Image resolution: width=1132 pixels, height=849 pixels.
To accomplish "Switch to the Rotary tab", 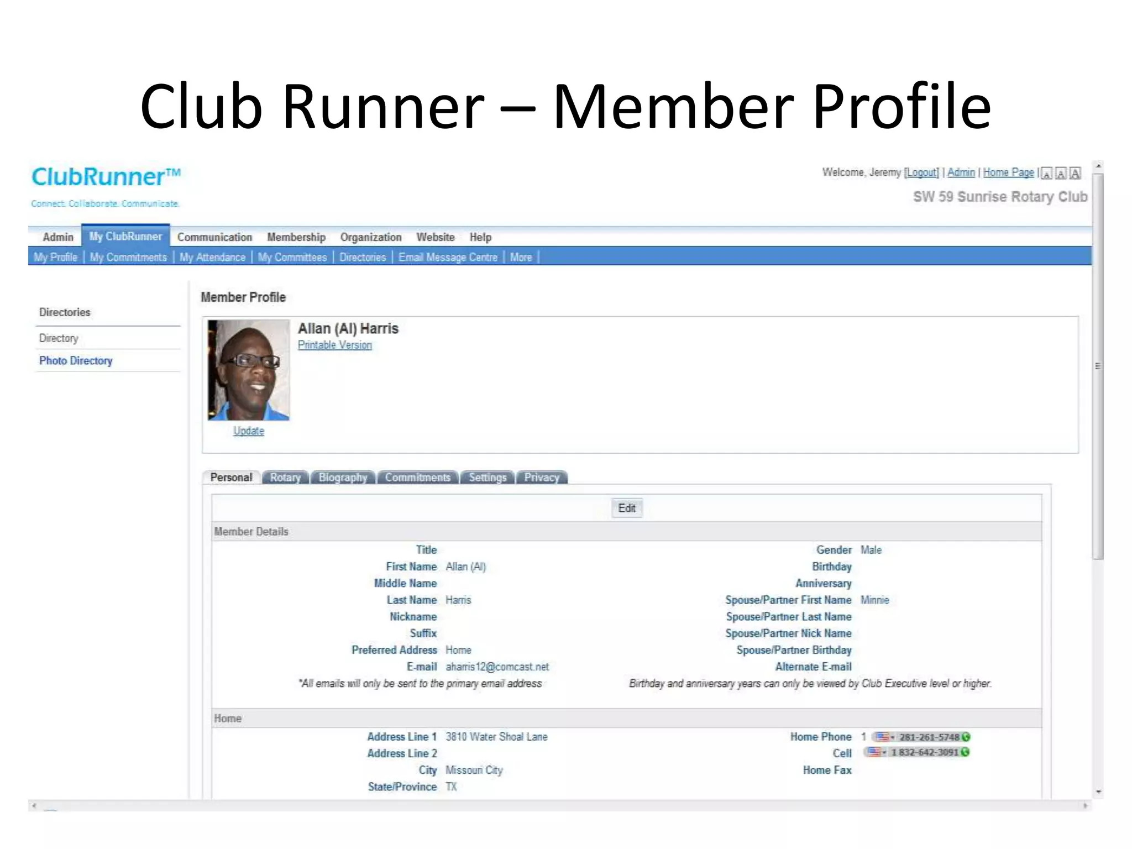I will (285, 477).
